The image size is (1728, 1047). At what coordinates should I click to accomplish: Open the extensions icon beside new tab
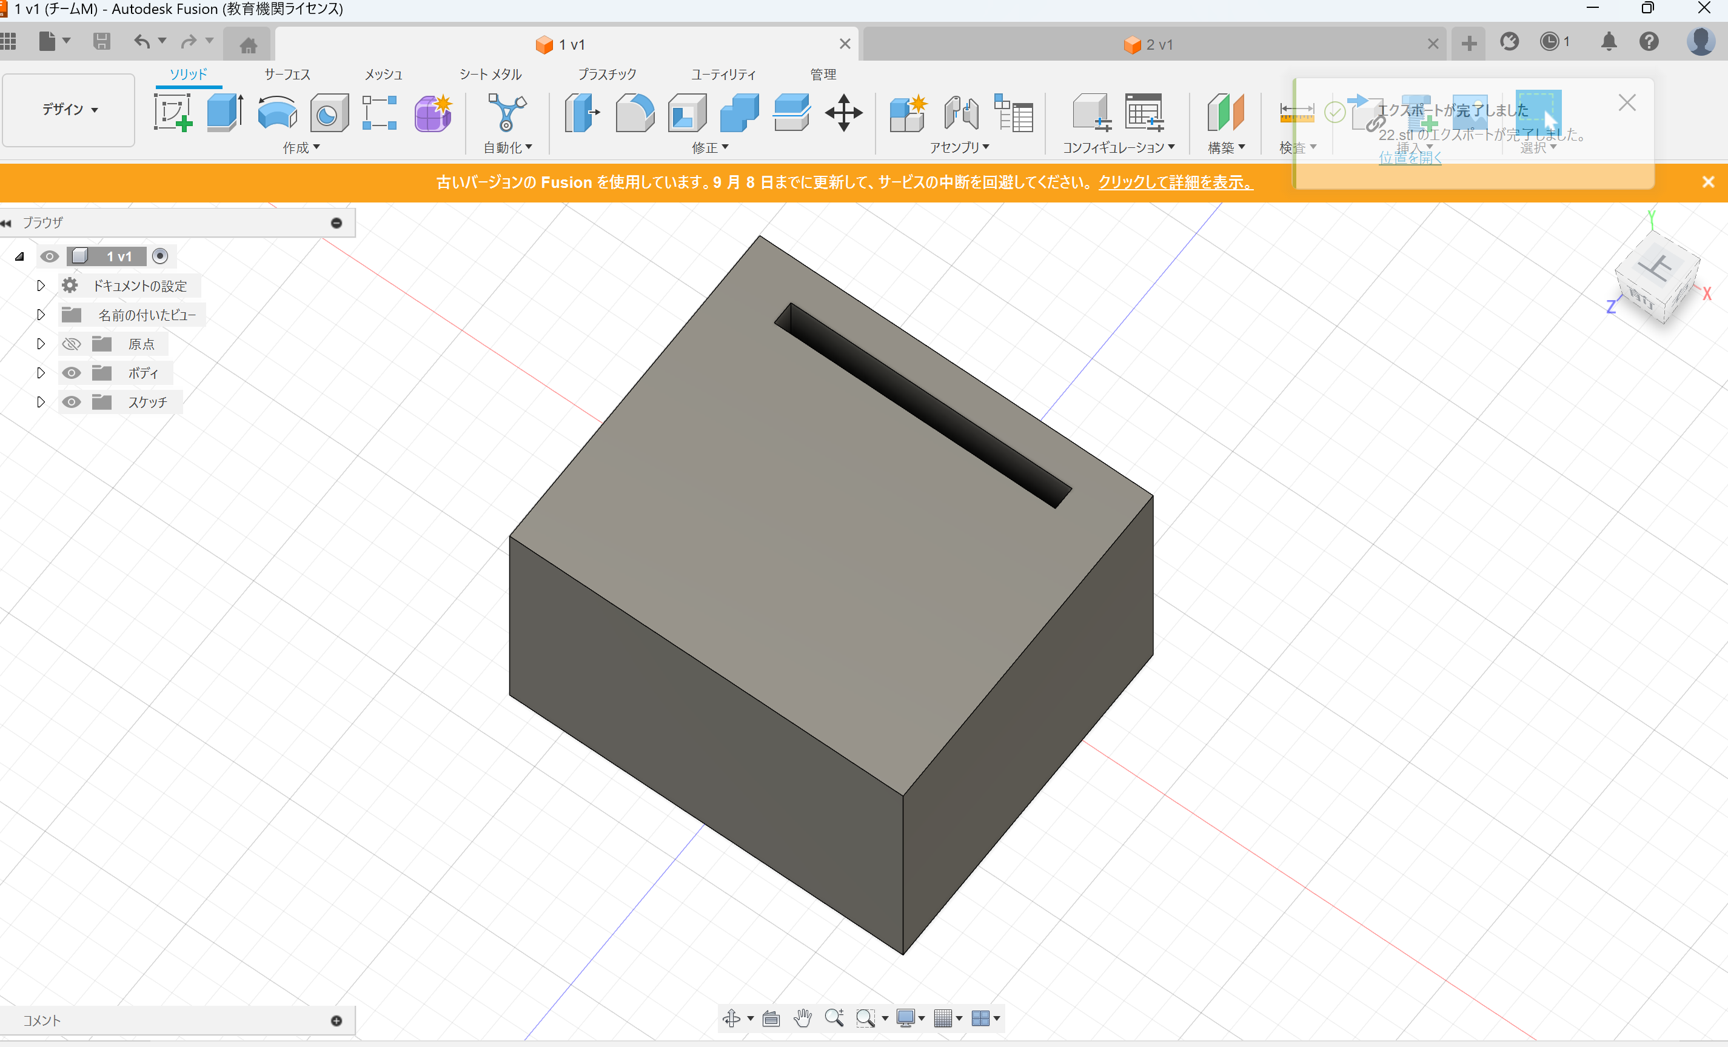[1509, 41]
